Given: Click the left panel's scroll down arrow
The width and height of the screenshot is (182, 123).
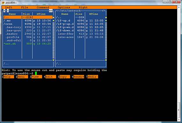Looking at the screenshot, I should [x=53, y=60].
